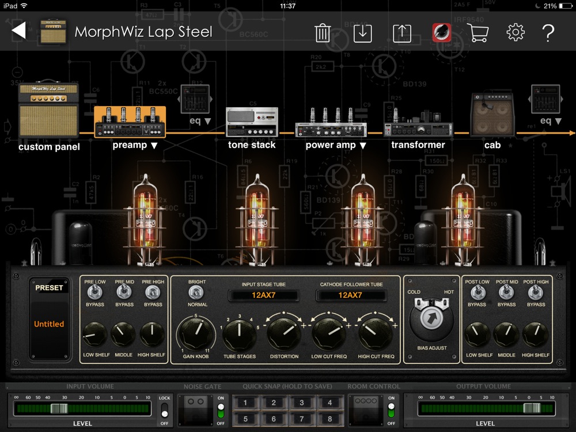The image size is (576, 432).
Task: Select the tone stack module
Action: tap(252, 122)
